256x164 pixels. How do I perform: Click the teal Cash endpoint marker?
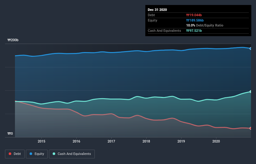pos(251,91)
